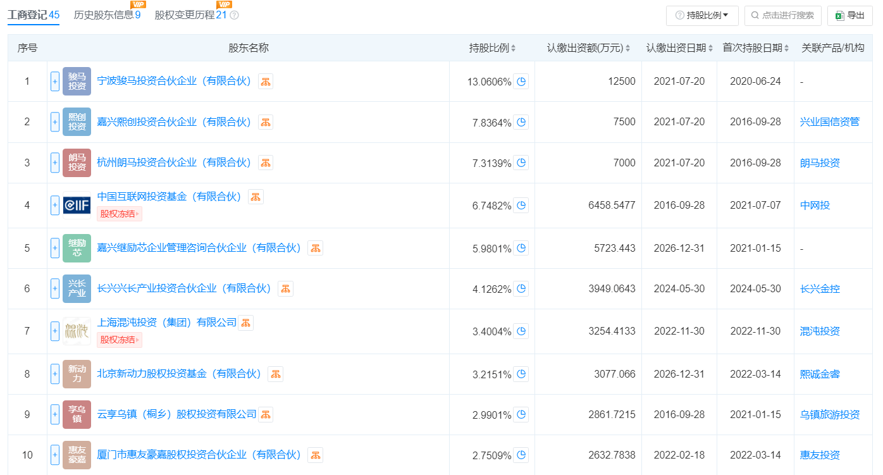This screenshot has width=883, height=475.
Task: Show pie chart for 5.9801% shareholding
Action: [x=521, y=249]
